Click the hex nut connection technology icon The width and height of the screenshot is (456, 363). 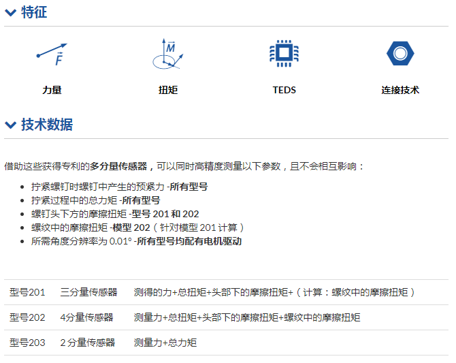tap(400, 54)
